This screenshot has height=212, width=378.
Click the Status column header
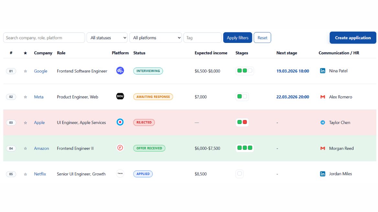coord(139,53)
